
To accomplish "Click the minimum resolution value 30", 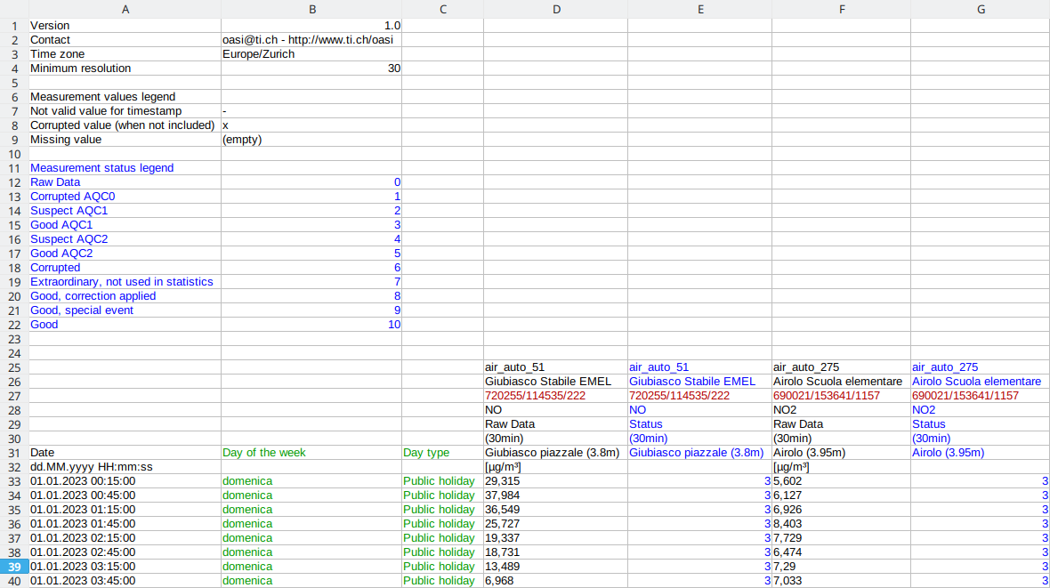I will pyautogui.click(x=311, y=68).
